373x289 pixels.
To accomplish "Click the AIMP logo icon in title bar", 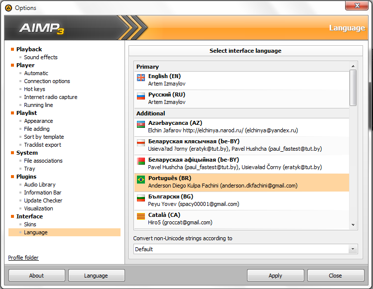I will point(8,8).
